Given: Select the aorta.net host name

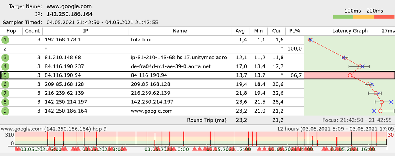Looking at the screenshot, I should tap(171, 66).
